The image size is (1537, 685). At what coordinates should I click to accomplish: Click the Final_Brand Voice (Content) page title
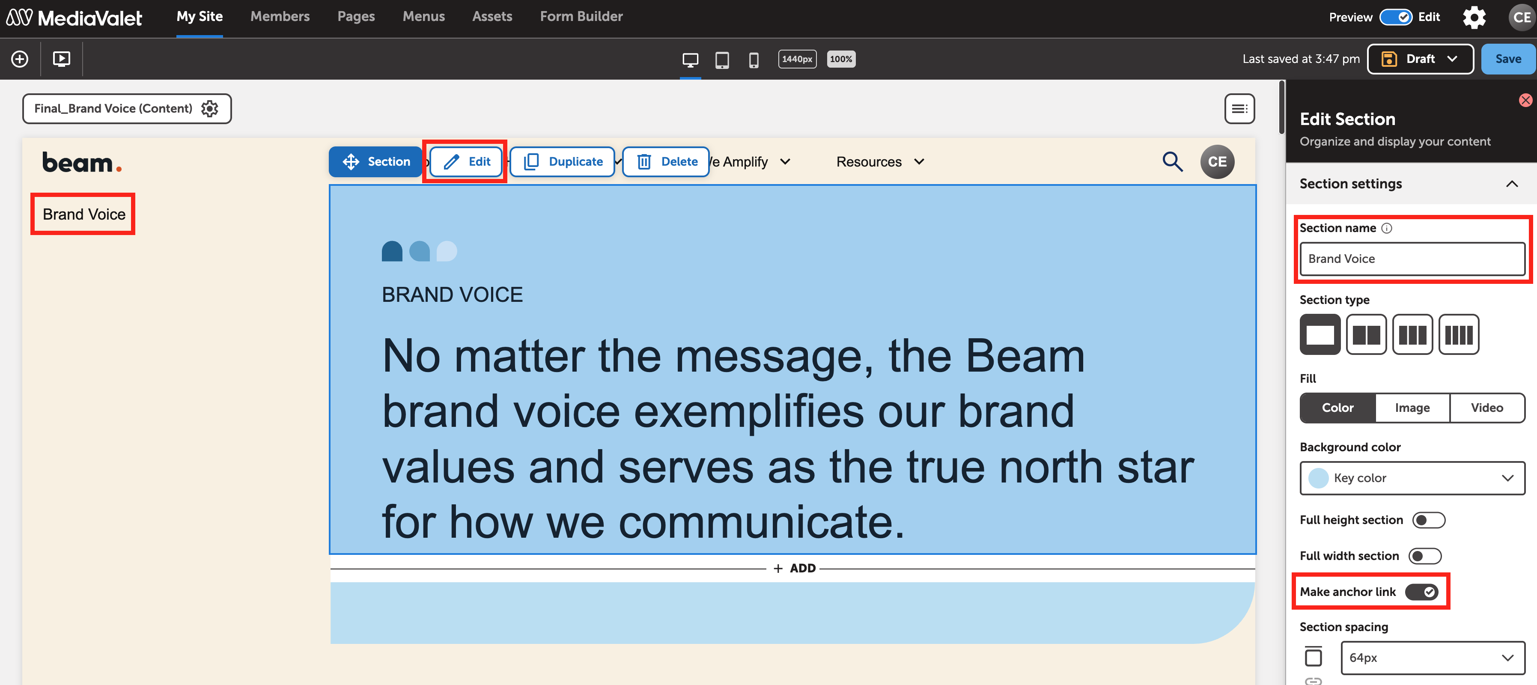(x=113, y=109)
